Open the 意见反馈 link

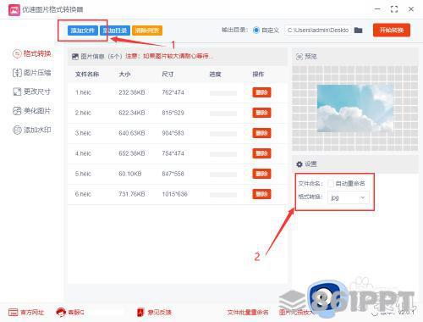(154, 312)
